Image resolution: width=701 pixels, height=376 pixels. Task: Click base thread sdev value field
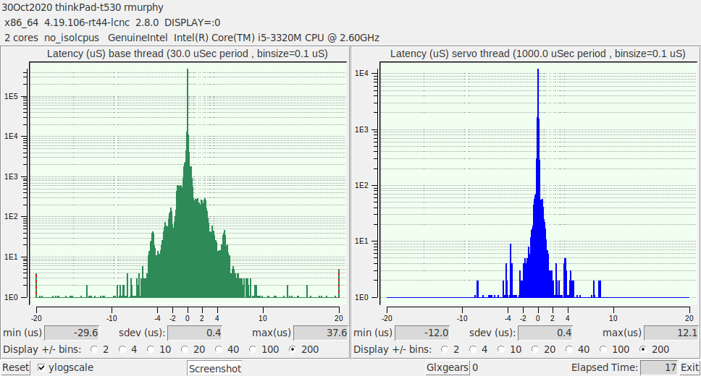click(x=195, y=333)
